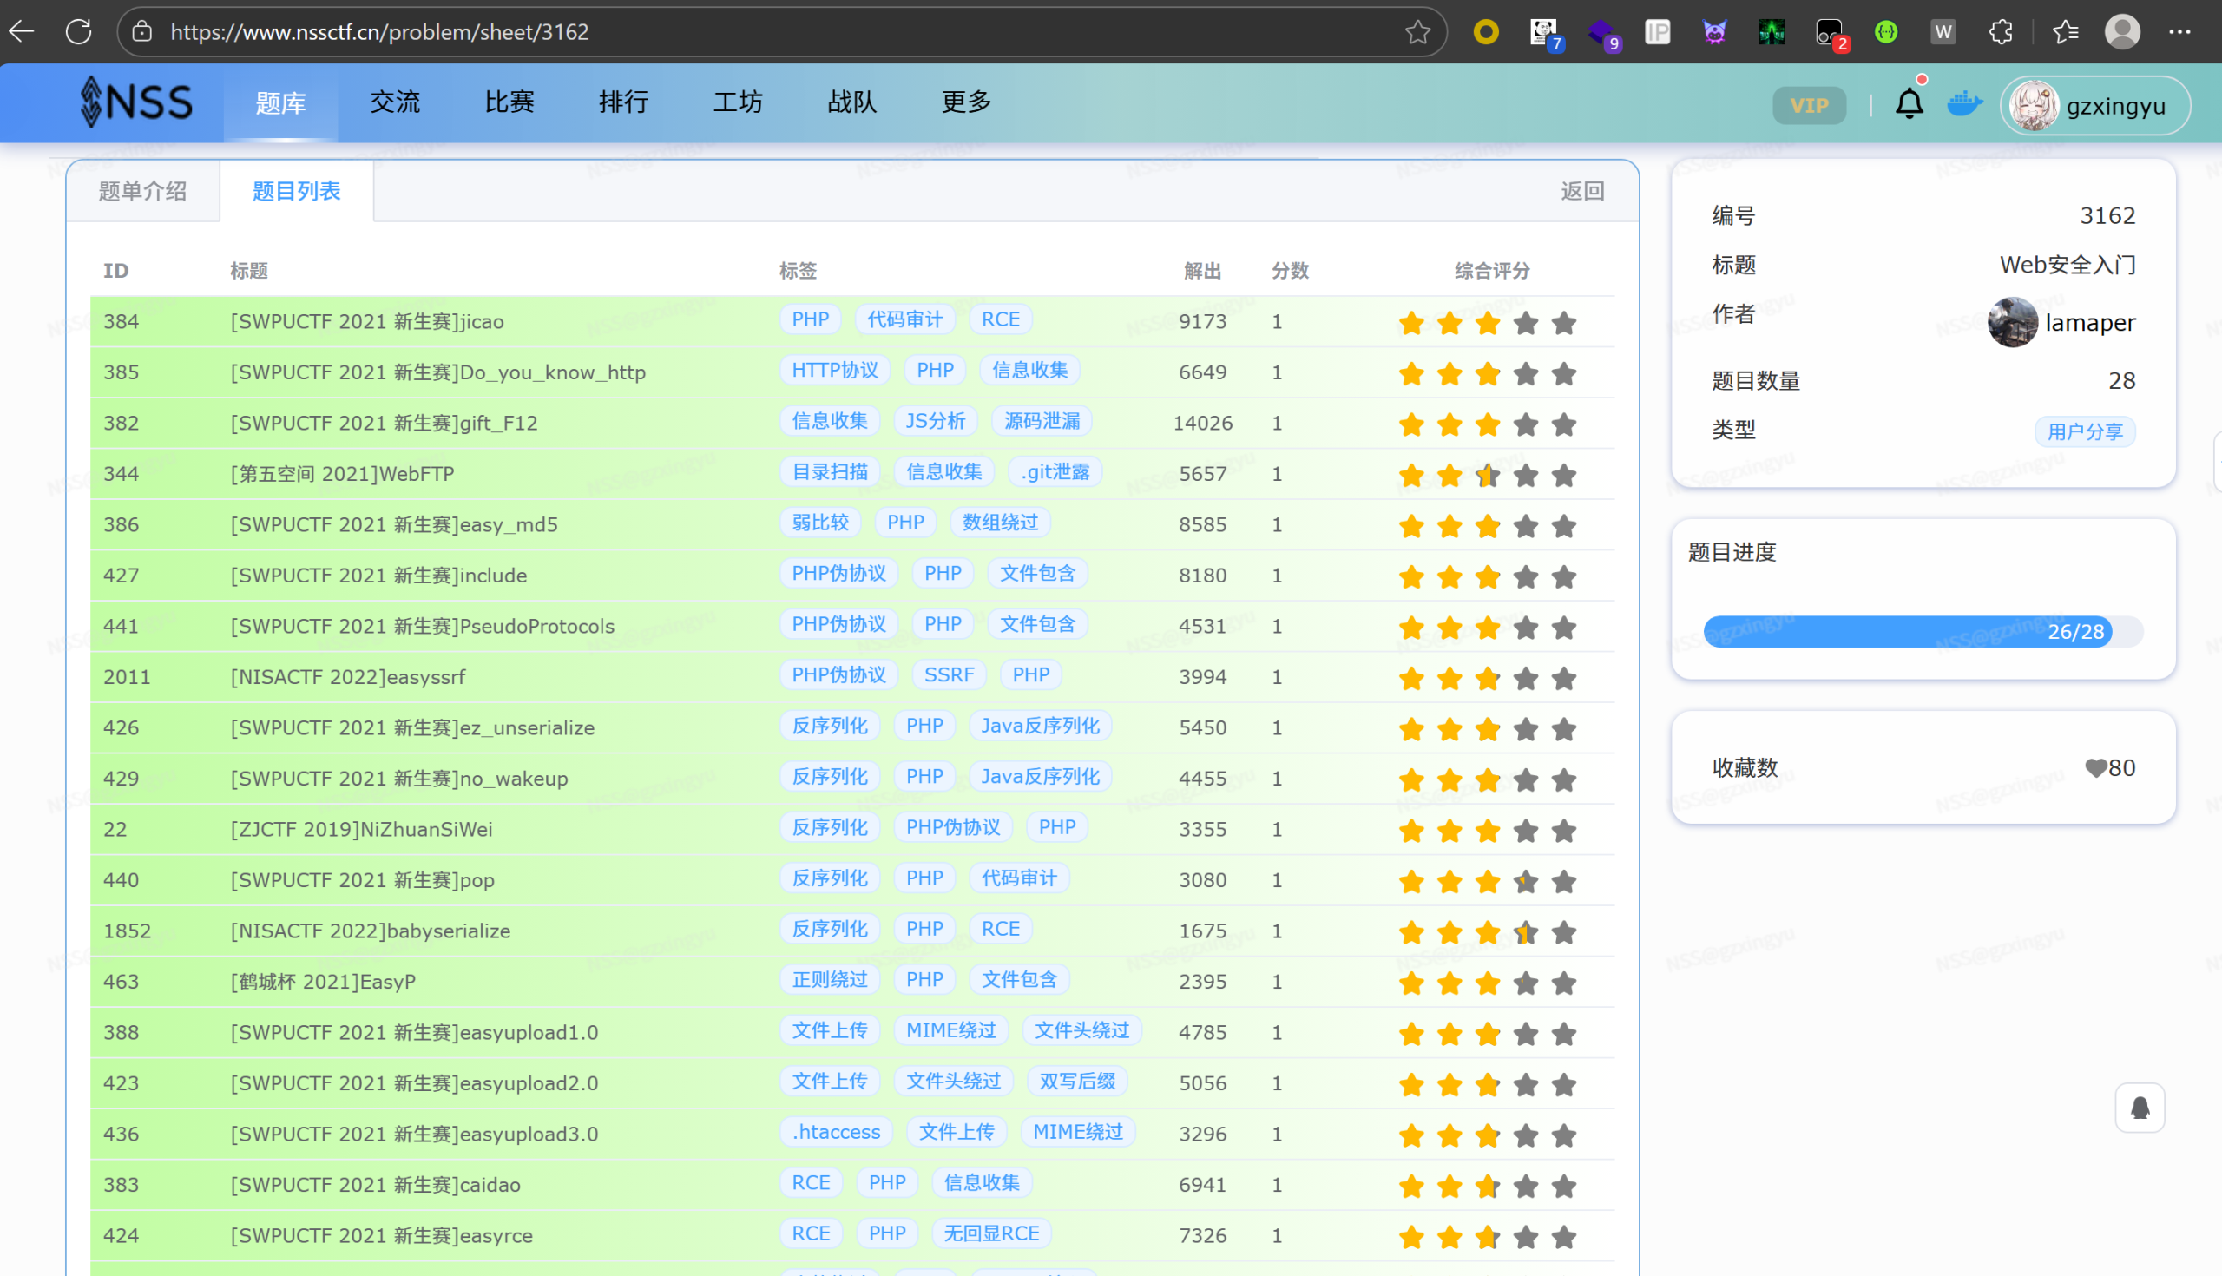The width and height of the screenshot is (2222, 1276).
Task: Open browser extensions puzzle icon
Action: pyautogui.click(x=2001, y=32)
